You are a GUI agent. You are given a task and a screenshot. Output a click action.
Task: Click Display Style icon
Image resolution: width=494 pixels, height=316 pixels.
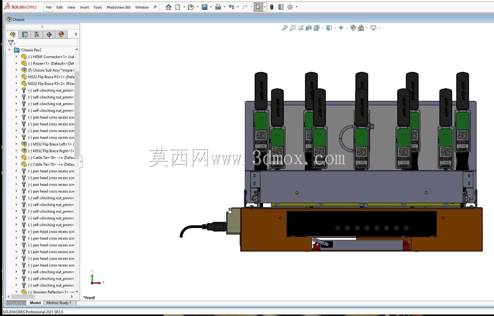click(x=329, y=28)
